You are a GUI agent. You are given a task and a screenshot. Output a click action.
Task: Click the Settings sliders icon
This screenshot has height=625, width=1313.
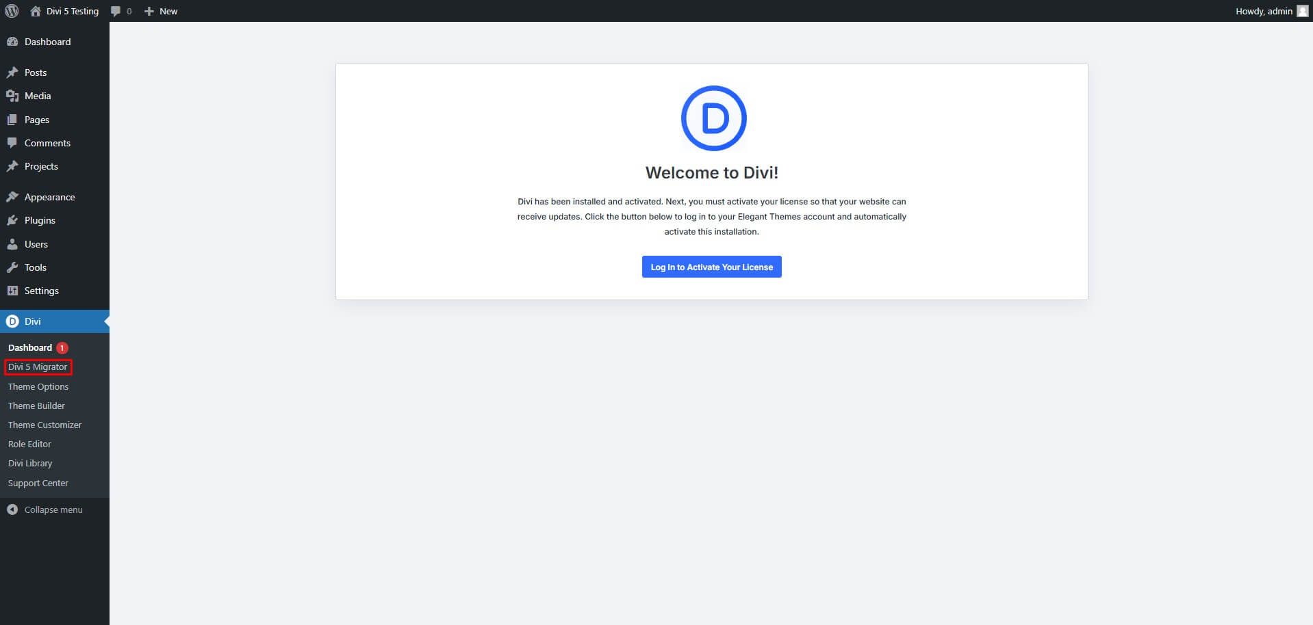click(x=12, y=291)
